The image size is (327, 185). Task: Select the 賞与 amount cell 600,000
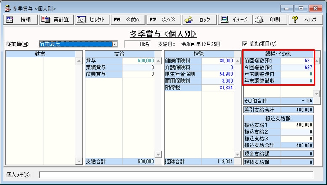(138, 61)
